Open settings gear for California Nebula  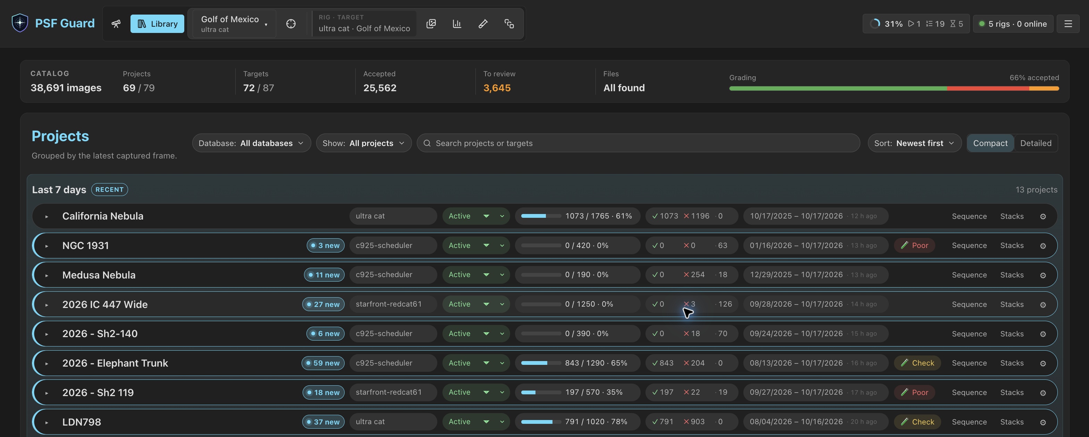(1043, 216)
